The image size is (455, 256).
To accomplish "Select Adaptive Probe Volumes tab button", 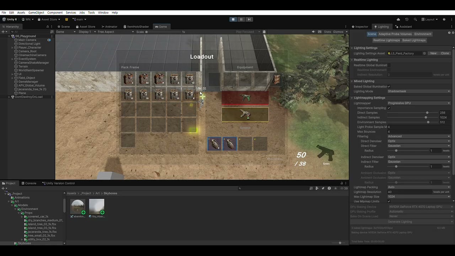I will click(395, 34).
